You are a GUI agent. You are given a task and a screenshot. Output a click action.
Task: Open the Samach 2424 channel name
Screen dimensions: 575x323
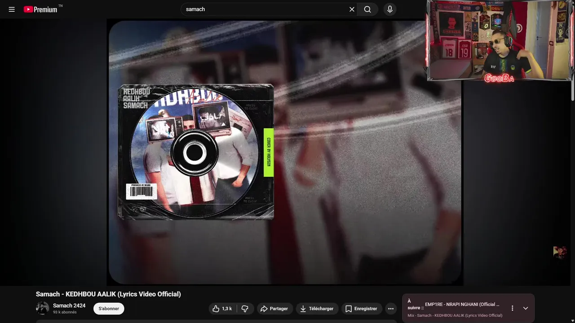point(69,306)
